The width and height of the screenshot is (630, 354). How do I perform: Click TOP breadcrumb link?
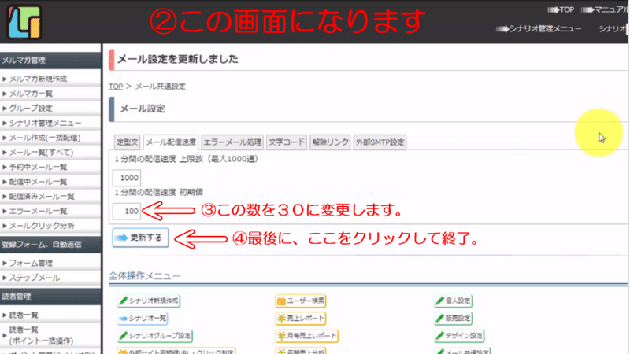click(116, 87)
